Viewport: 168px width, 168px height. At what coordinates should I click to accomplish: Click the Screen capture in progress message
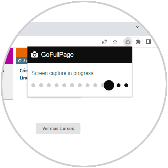pyautogui.click(x=65, y=73)
